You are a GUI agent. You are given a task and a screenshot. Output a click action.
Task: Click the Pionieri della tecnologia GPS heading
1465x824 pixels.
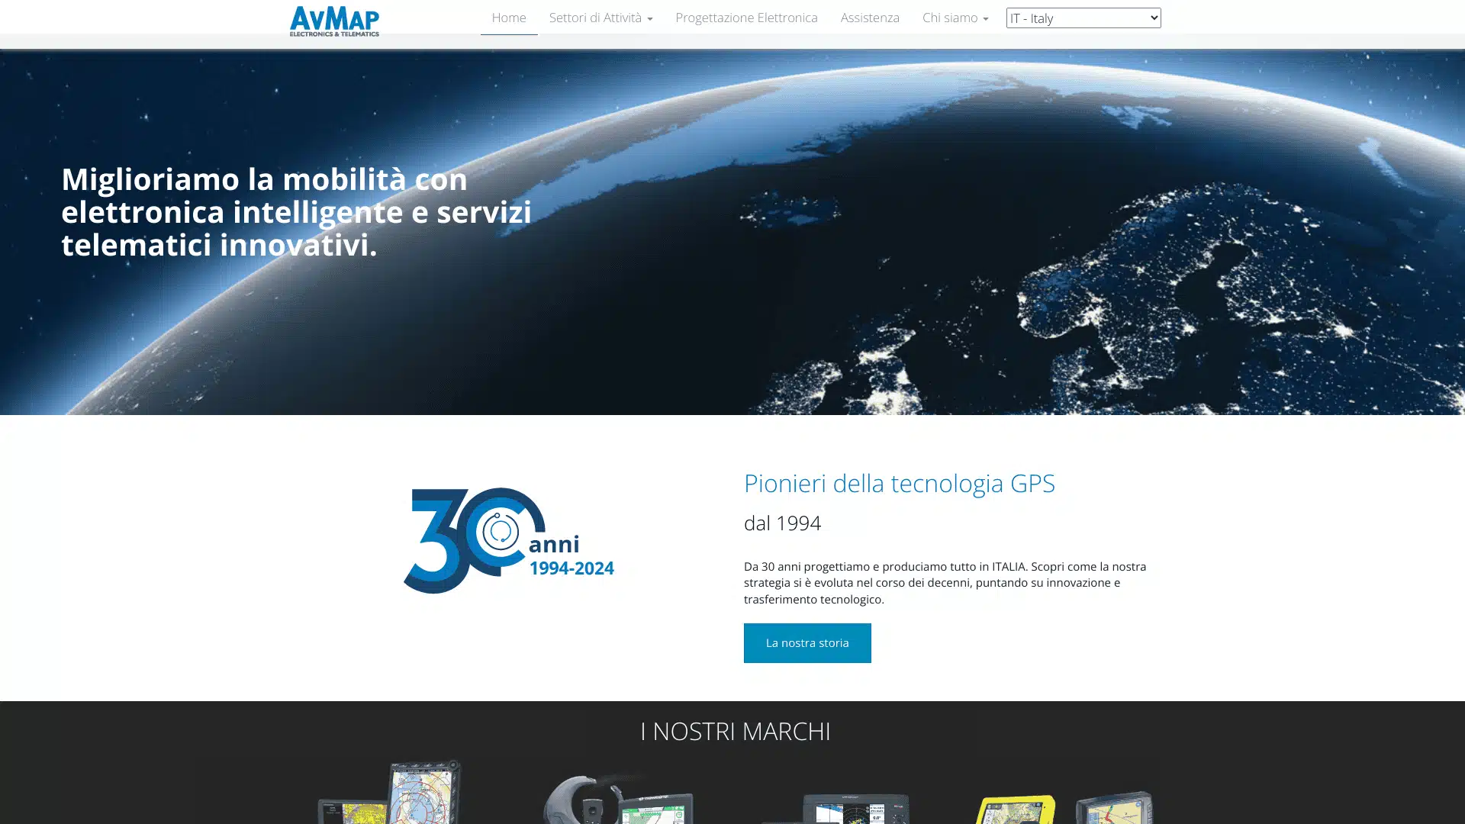click(x=899, y=483)
